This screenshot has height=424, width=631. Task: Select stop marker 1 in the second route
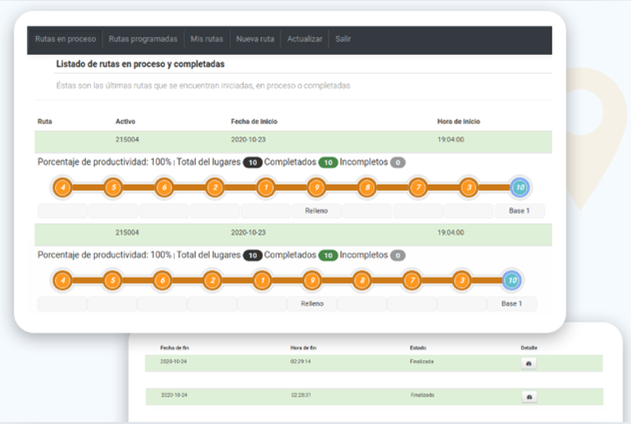tap(261, 281)
